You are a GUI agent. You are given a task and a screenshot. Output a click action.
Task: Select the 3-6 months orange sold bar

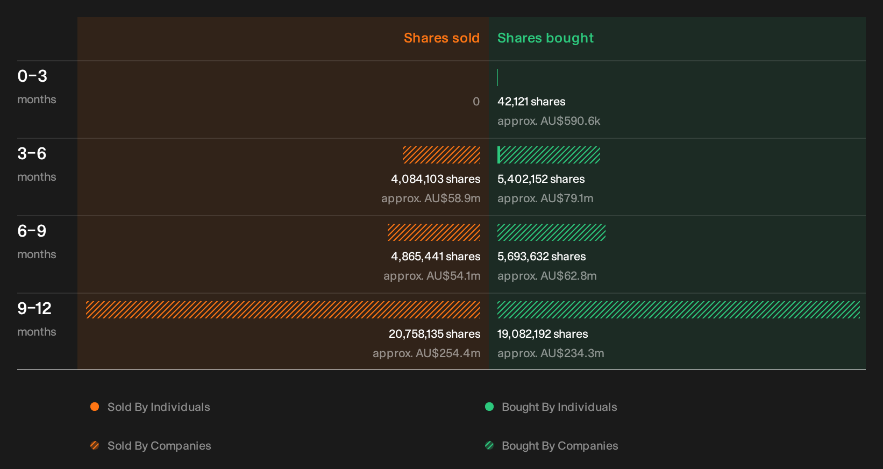coord(442,155)
